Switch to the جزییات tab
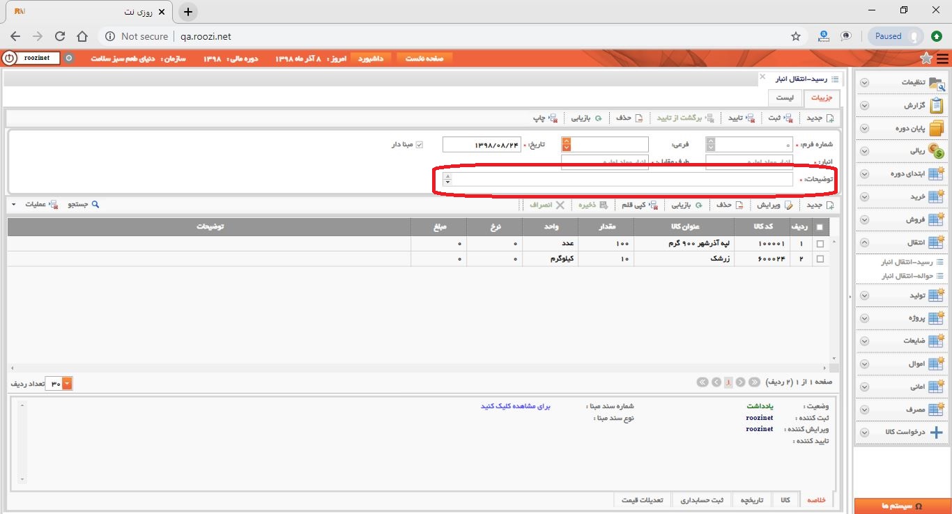Viewport: 952px width, 514px height. [x=822, y=98]
